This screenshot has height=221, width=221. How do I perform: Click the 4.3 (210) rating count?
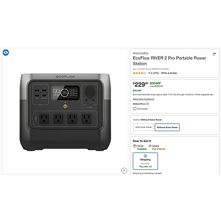(153, 73)
